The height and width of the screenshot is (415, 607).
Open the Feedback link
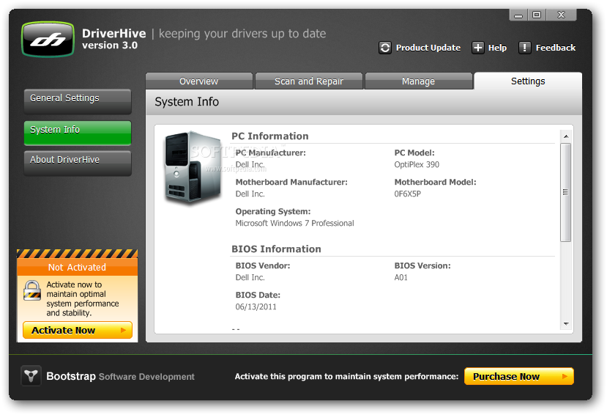[x=556, y=48]
